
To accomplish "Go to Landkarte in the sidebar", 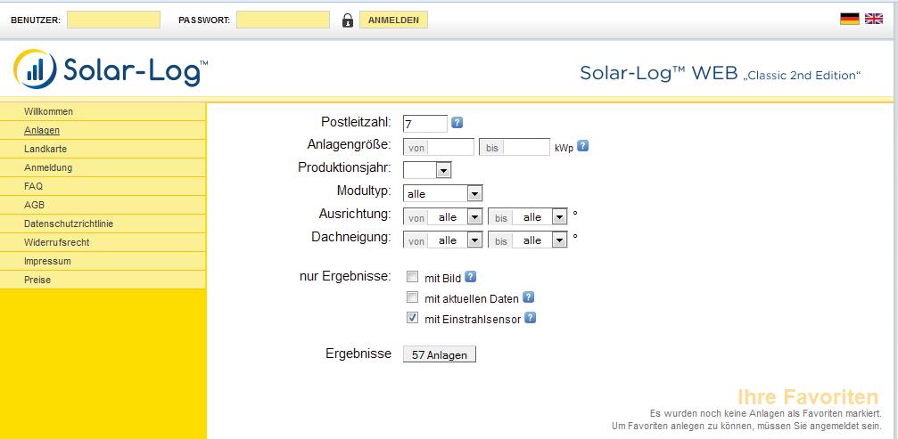I will [103, 149].
